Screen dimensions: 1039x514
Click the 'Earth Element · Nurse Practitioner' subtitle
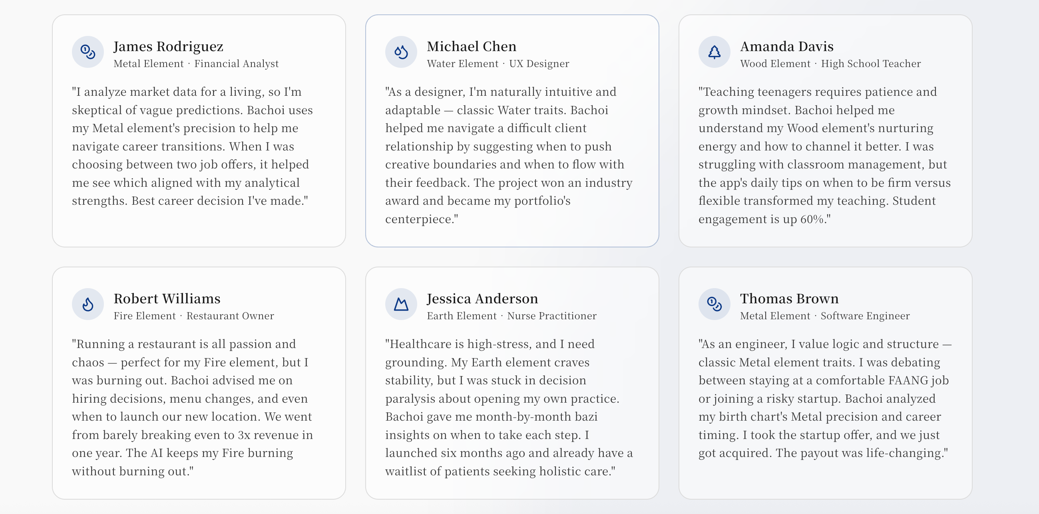click(x=512, y=316)
